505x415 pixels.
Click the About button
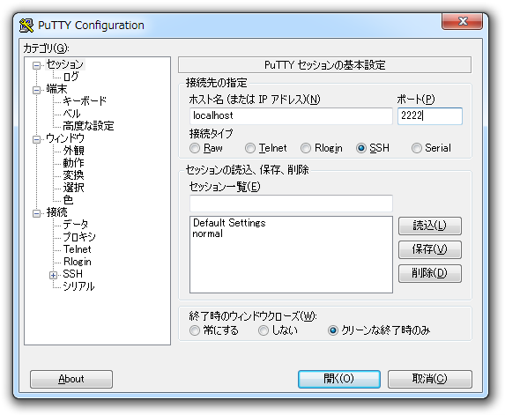[x=71, y=379]
